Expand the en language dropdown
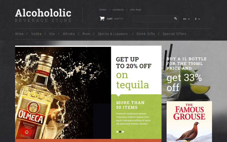Viewport: 227px width, 142px height. (x=186, y=19)
